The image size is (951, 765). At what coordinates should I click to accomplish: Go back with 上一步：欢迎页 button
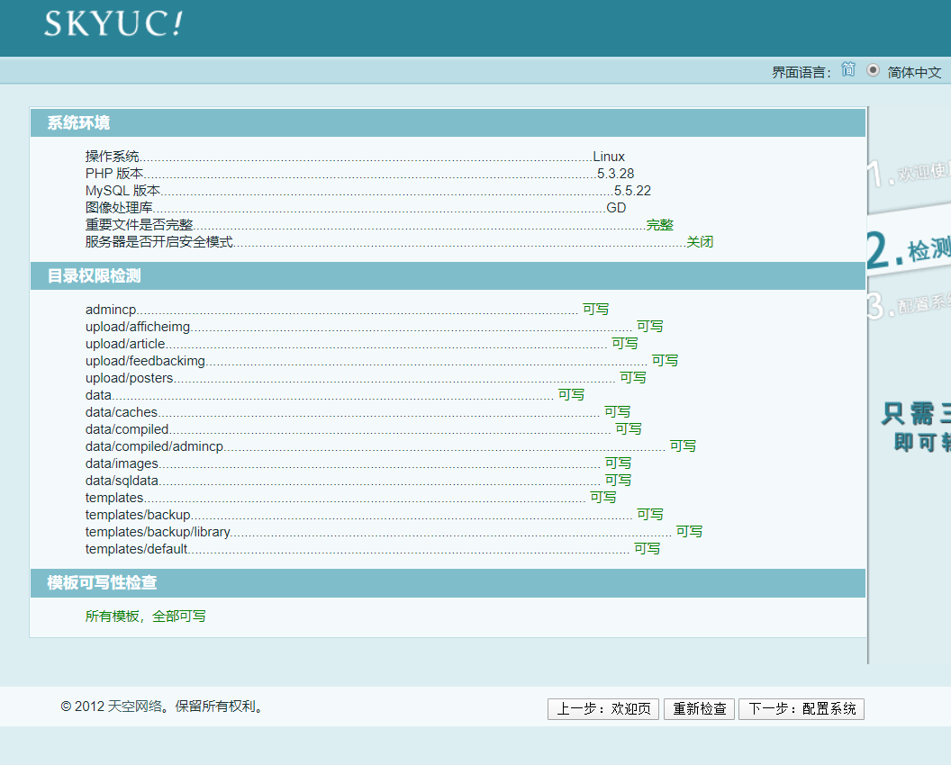tap(602, 708)
